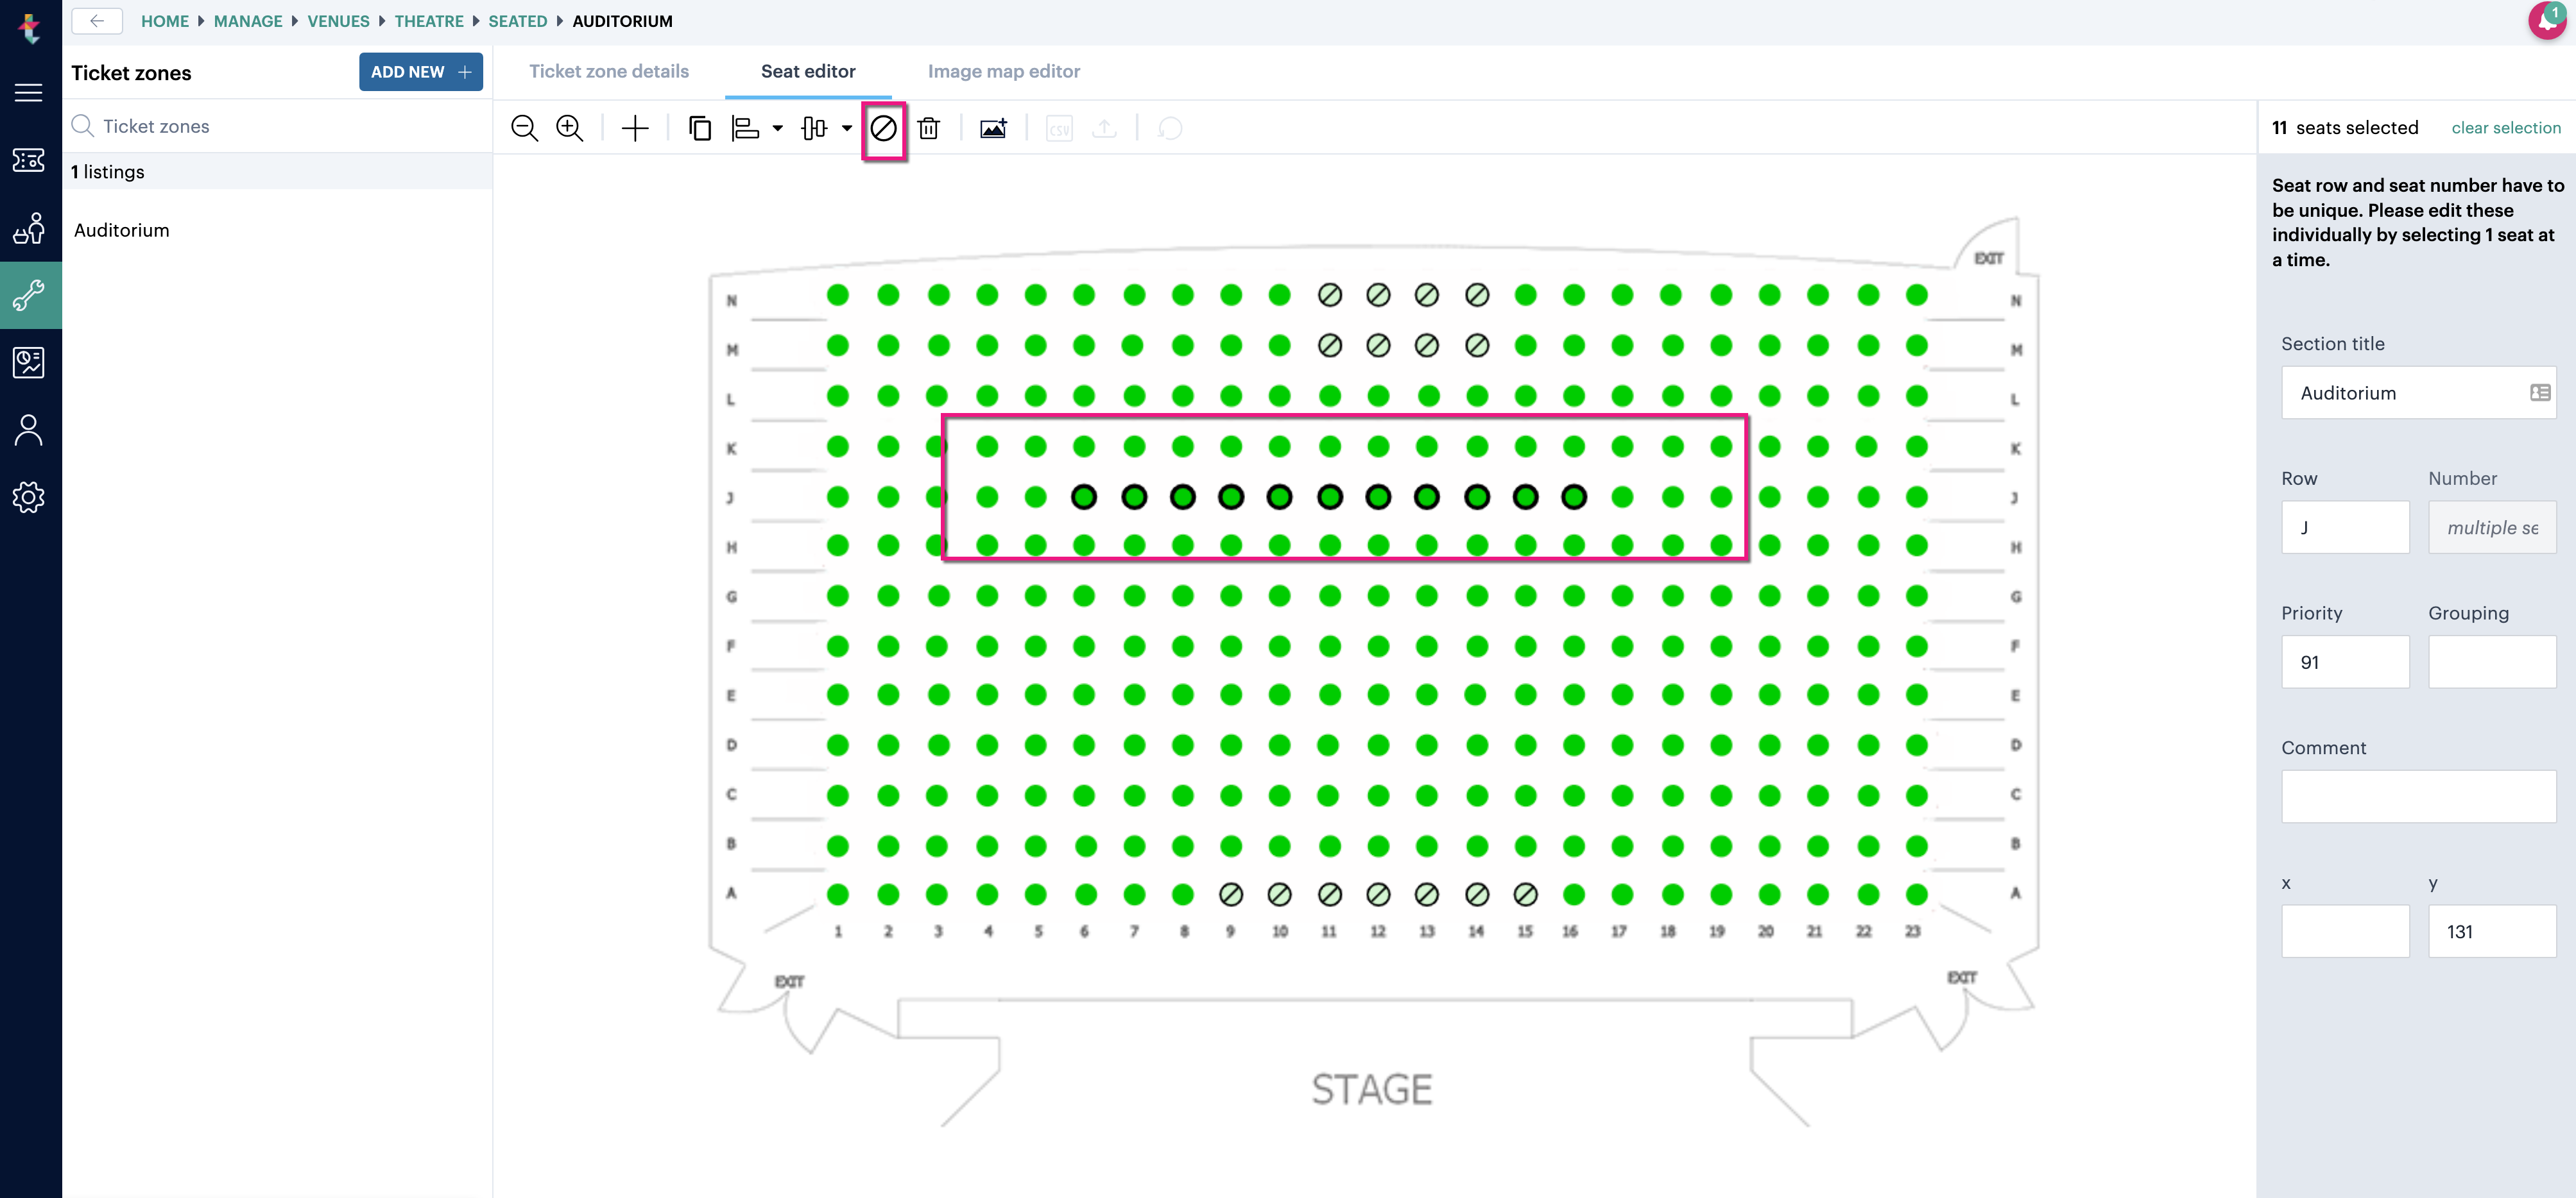Screen dimensions: 2576x1198
Task: Click the zoom out magnifier icon
Action: 524,128
